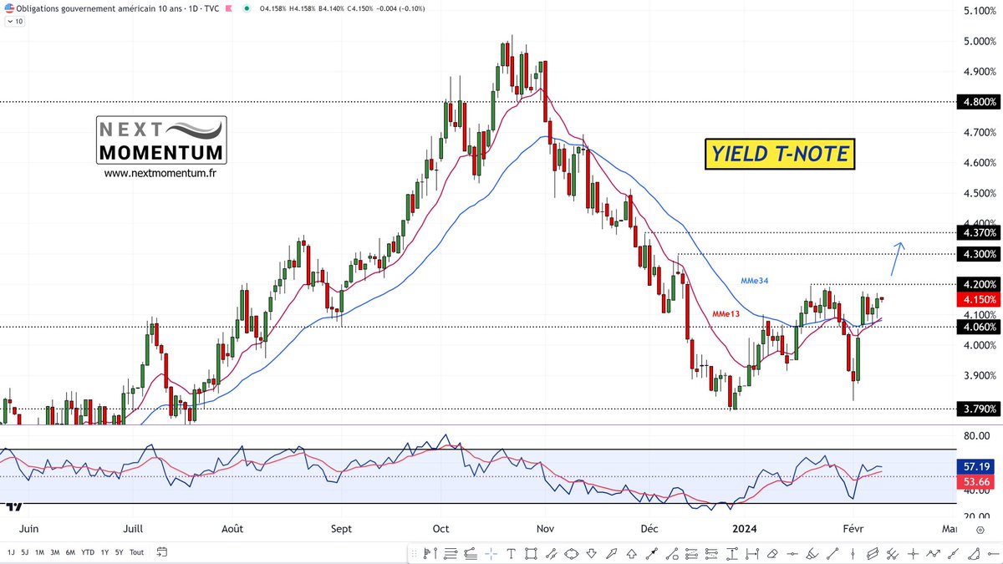Grab the drawing toolbar drag handle

click(x=415, y=553)
